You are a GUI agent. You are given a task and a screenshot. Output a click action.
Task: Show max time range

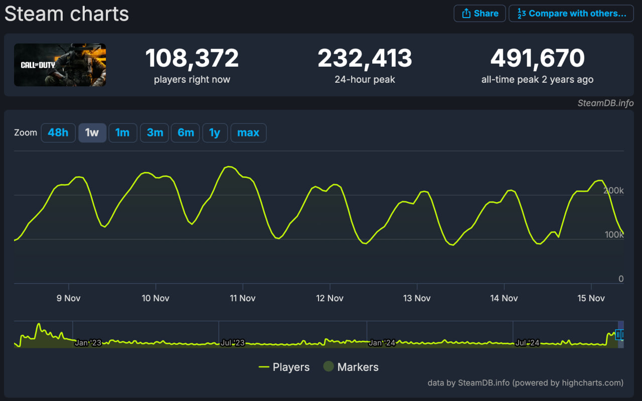tap(248, 133)
